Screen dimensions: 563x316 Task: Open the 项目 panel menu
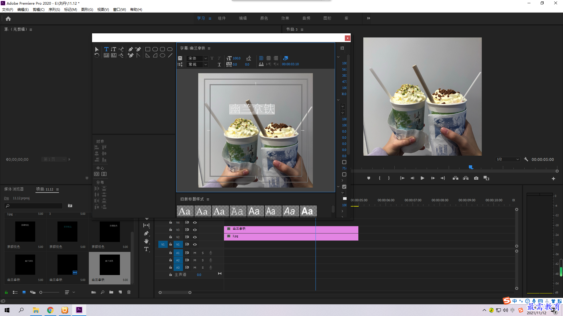(x=57, y=190)
